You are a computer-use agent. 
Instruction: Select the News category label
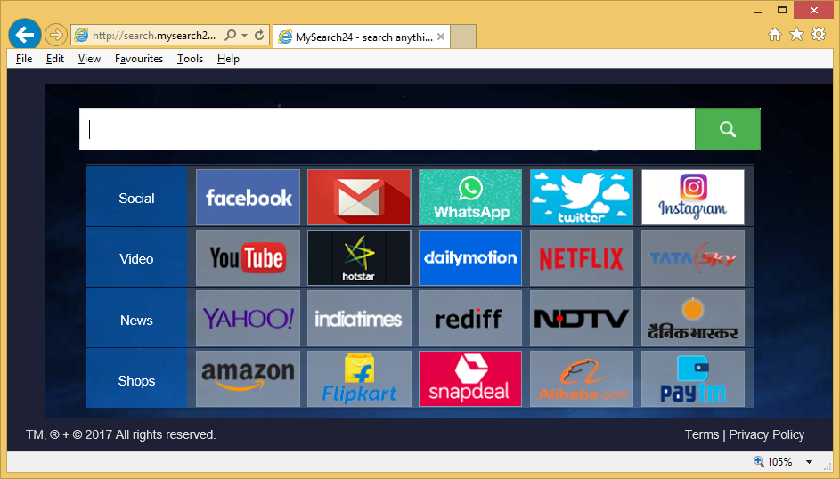tap(136, 320)
